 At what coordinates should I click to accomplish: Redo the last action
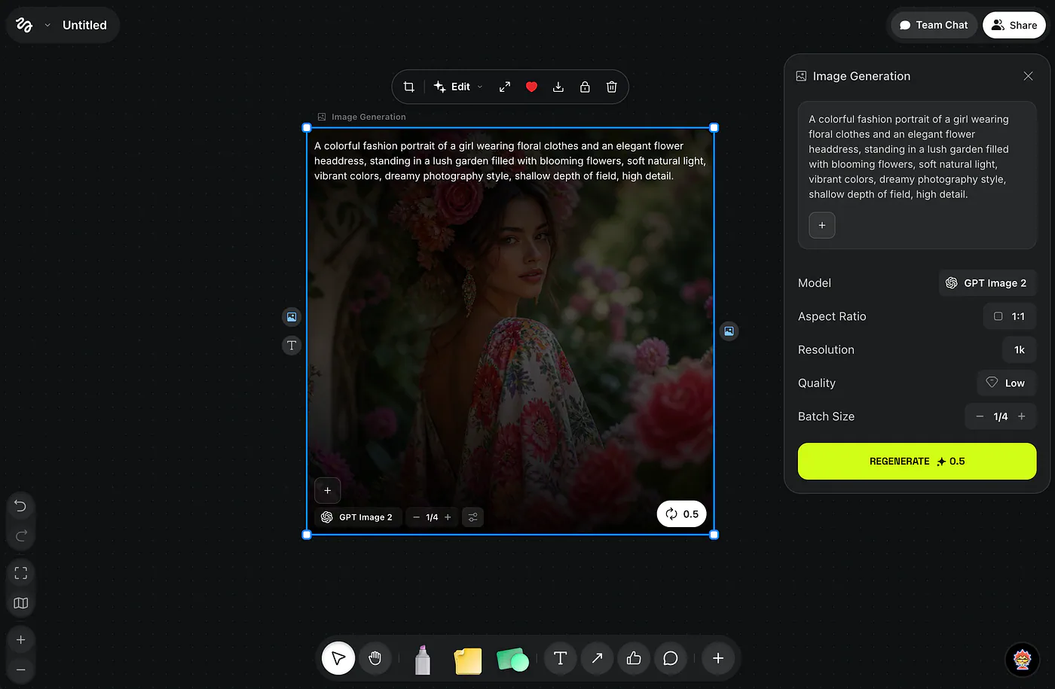[20, 535]
